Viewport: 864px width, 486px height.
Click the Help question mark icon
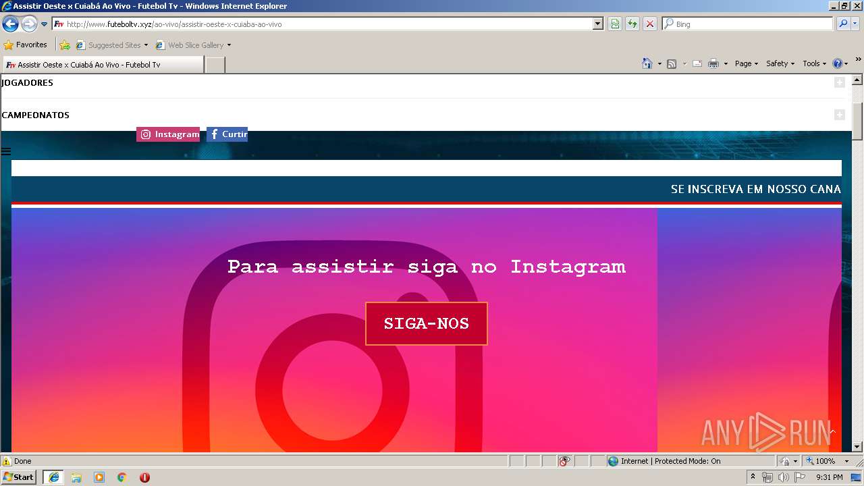click(838, 63)
